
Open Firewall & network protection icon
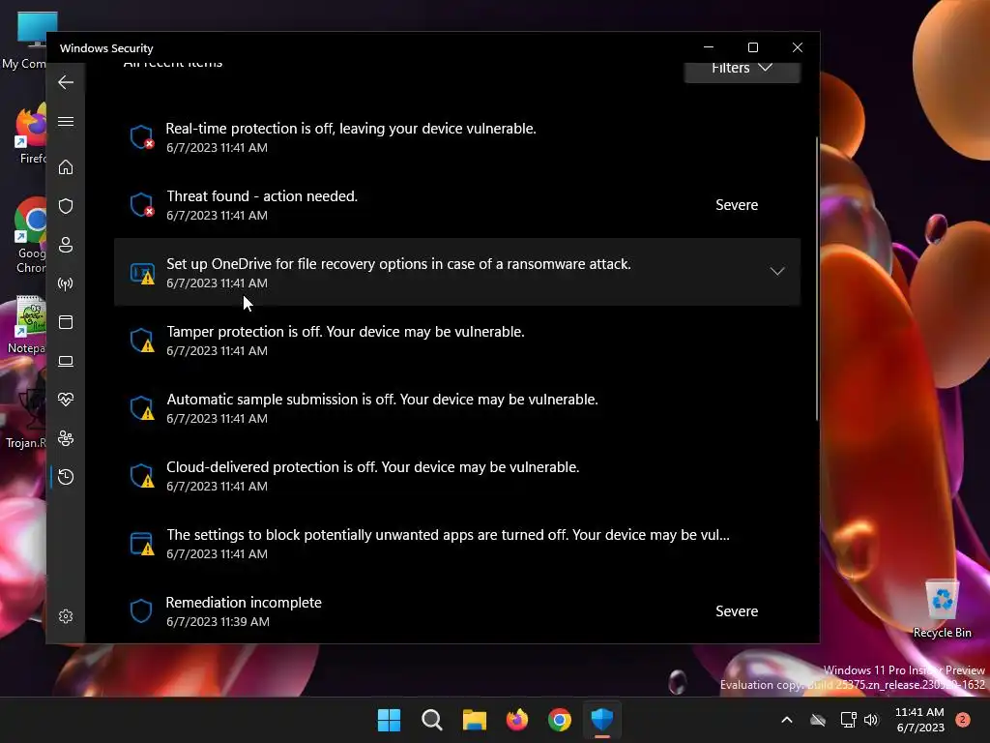tap(66, 283)
